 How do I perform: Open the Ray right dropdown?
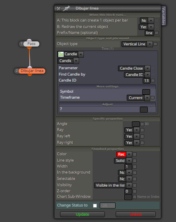tap(132, 143)
